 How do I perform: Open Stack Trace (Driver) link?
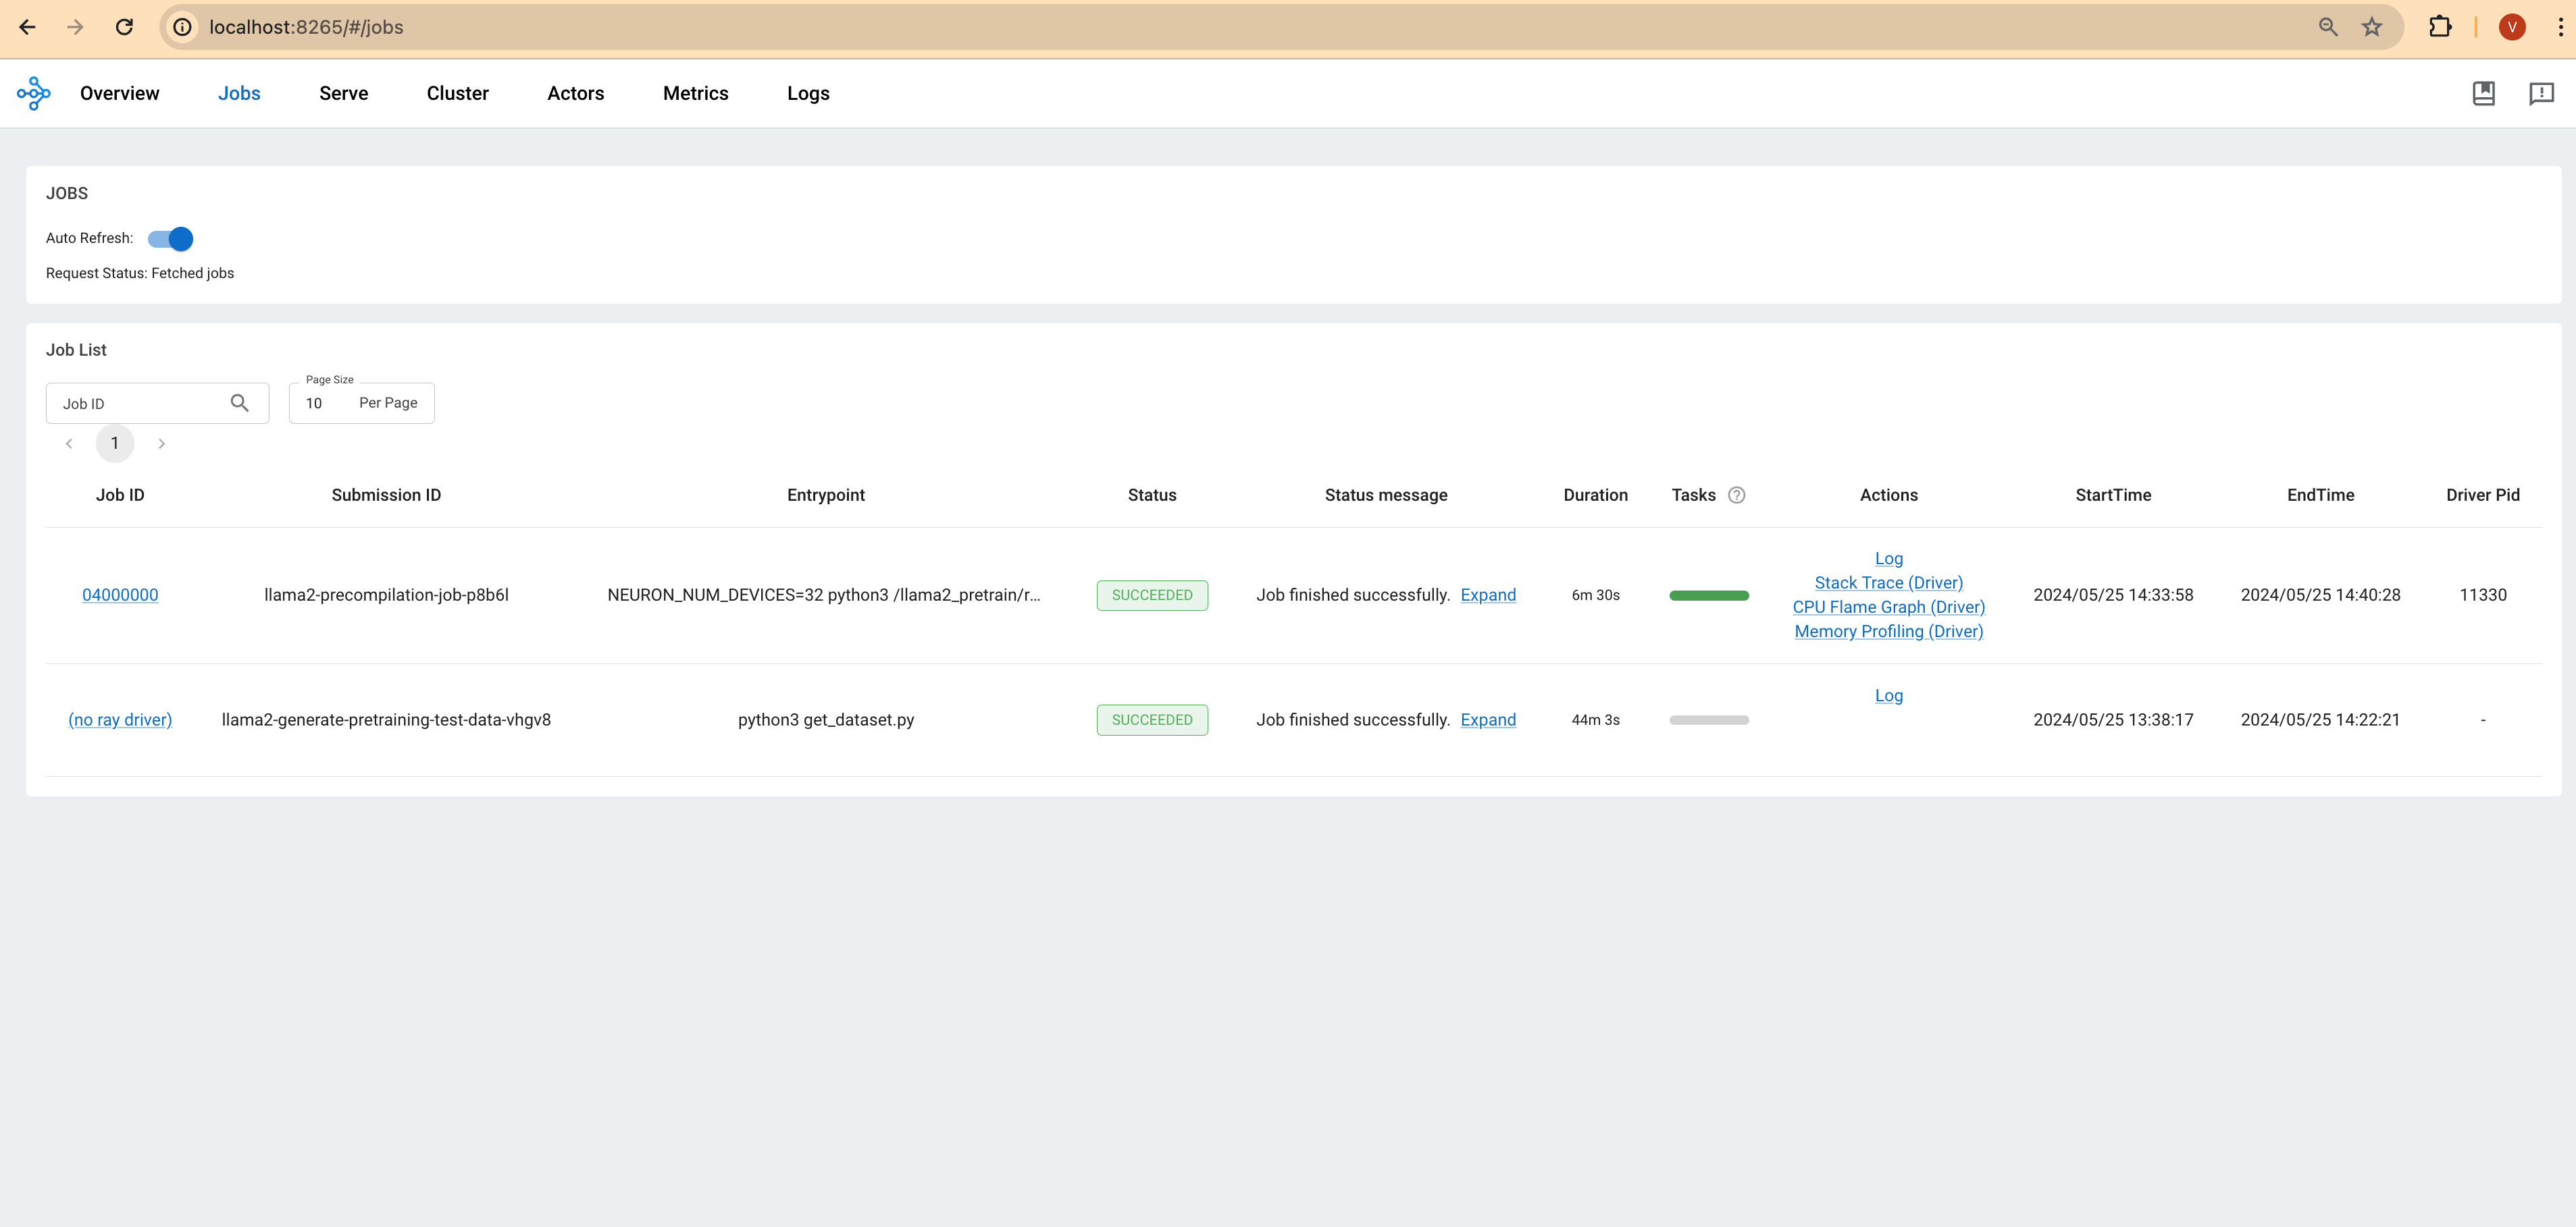1889,582
